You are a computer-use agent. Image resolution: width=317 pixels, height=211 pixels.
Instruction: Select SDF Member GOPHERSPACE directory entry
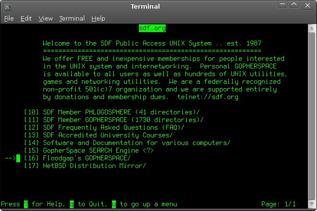[x=121, y=120]
